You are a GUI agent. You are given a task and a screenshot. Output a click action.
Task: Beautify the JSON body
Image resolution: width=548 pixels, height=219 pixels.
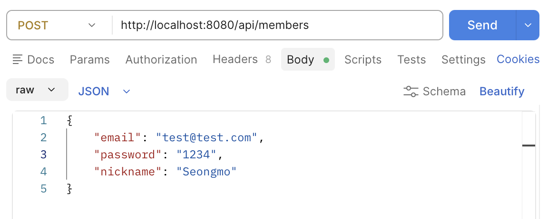(501, 91)
